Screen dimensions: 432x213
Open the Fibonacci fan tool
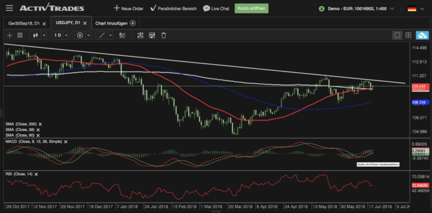(122, 35)
